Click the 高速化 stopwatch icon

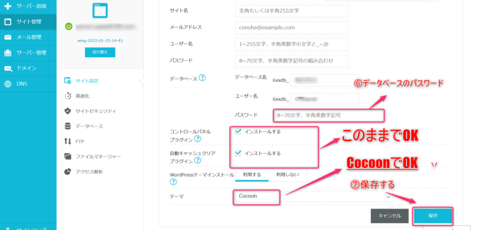[67, 96]
